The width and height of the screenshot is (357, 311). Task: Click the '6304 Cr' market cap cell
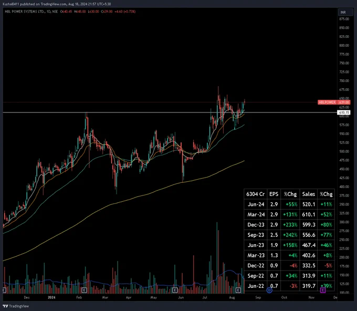click(x=256, y=194)
